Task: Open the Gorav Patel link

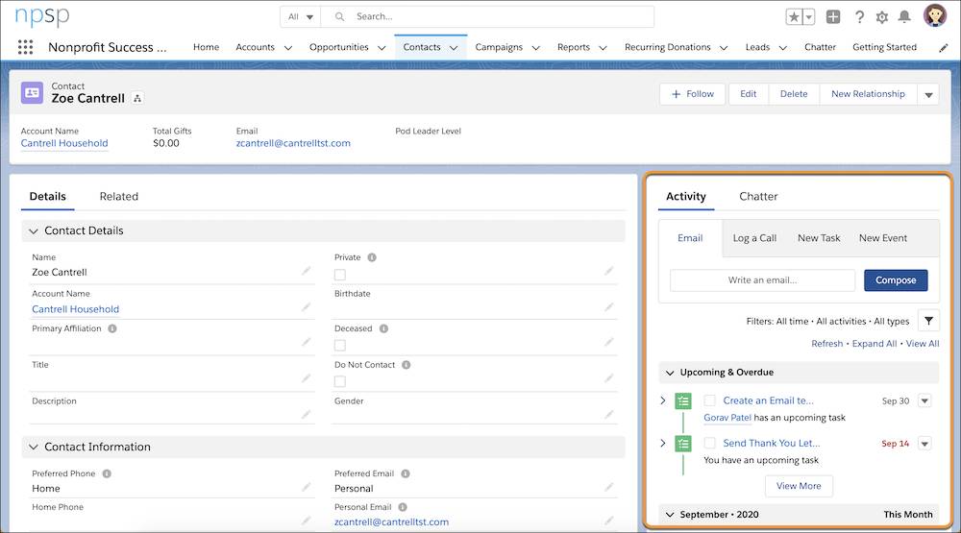Action: 727,418
